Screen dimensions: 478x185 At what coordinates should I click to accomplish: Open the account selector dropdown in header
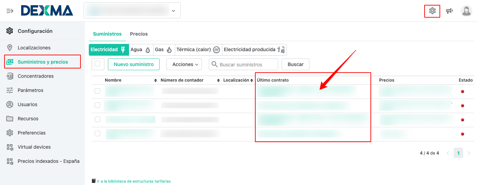[x=132, y=11]
